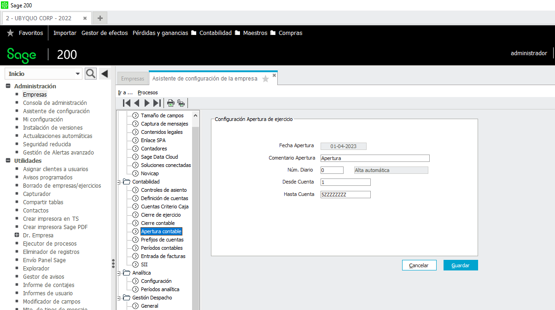
Task: Collapse the Utilidades section
Action: tap(8, 161)
